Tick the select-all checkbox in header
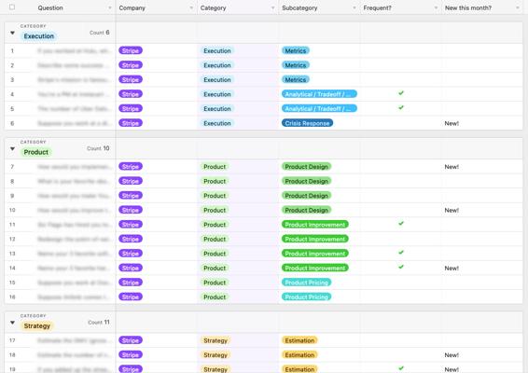528x373 pixels. tap(12, 7)
